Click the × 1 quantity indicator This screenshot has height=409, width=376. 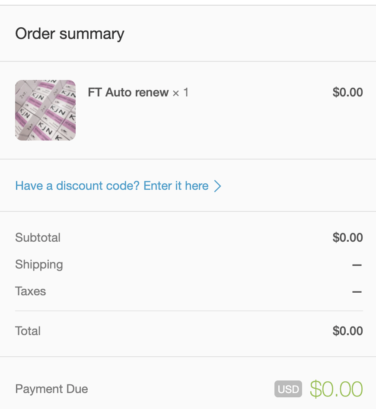click(181, 93)
